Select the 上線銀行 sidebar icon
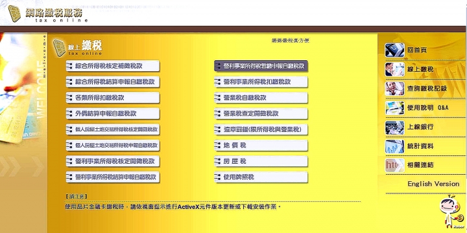The width and height of the screenshot is (467, 233). (x=394, y=128)
